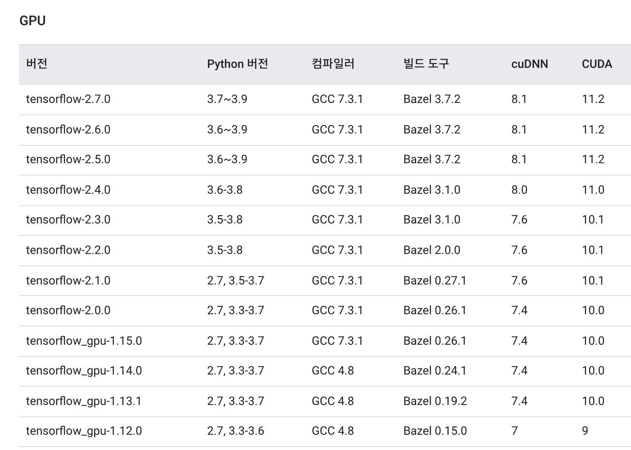Click Python 3.7~3.9 in tensorflow-2.7.0 row
Screen dimensions: 631x450
click(227, 99)
